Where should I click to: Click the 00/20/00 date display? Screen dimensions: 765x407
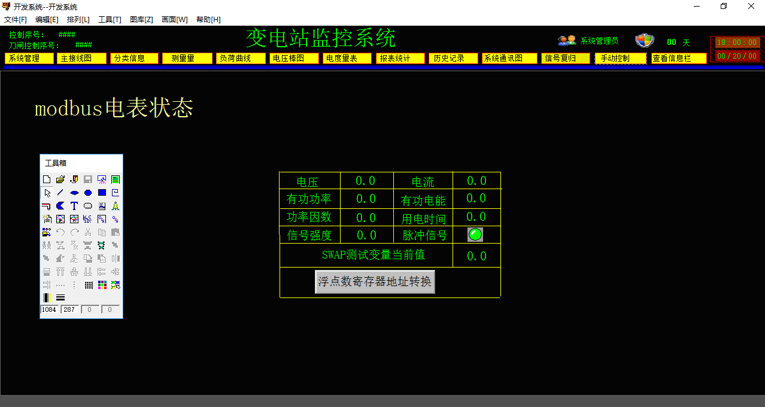(x=737, y=56)
